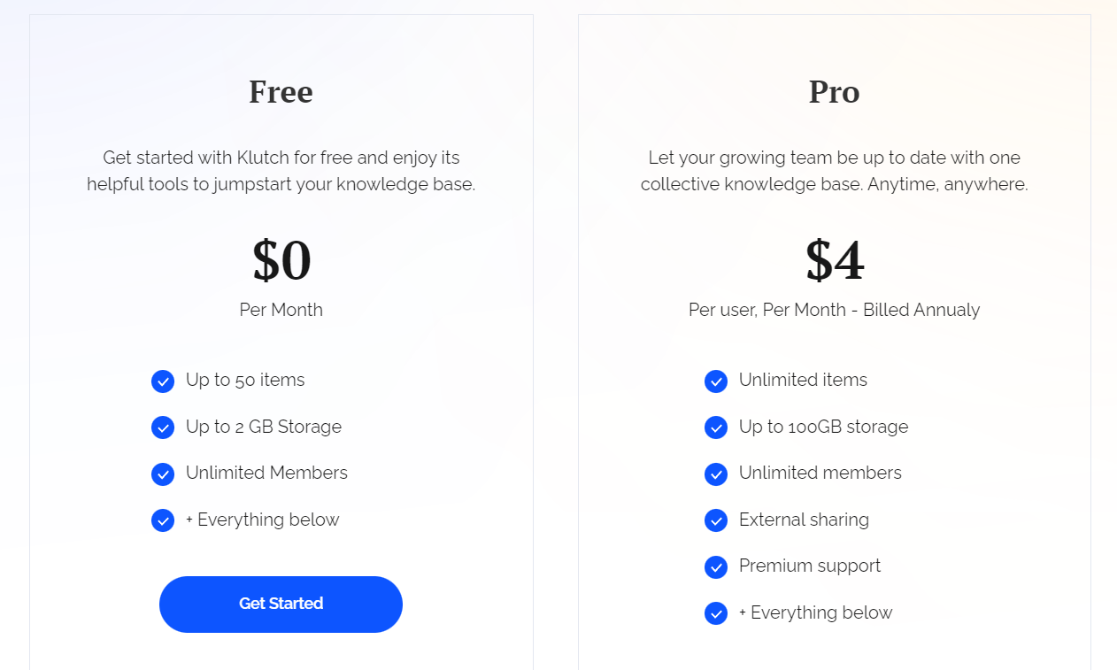Click the Pro plan's '+ Everything below' text
Viewport: 1117px width, 670px height.
coord(816,612)
